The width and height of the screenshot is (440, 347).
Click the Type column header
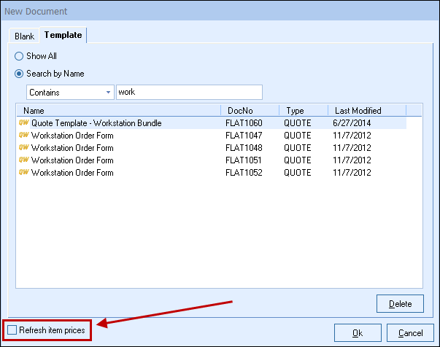coord(303,111)
